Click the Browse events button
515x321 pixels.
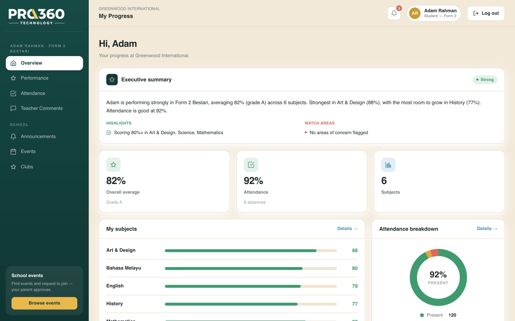pyautogui.click(x=44, y=303)
